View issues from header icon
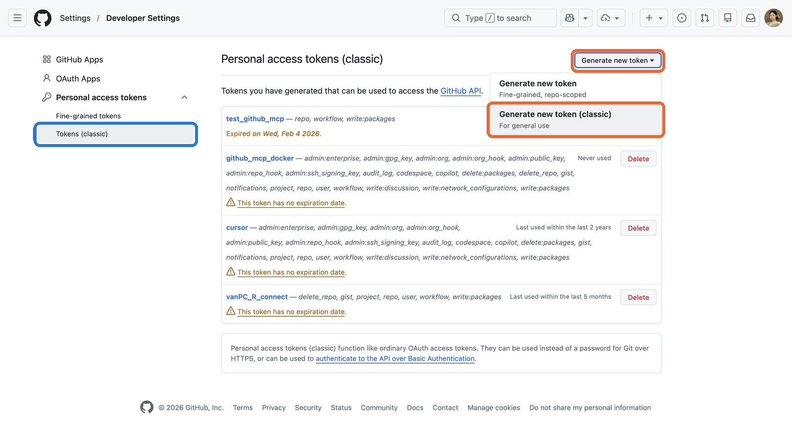The height and width of the screenshot is (441, 792). pos(682,18)
